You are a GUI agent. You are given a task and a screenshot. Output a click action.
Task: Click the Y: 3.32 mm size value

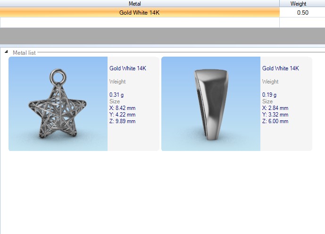point(275,115)
